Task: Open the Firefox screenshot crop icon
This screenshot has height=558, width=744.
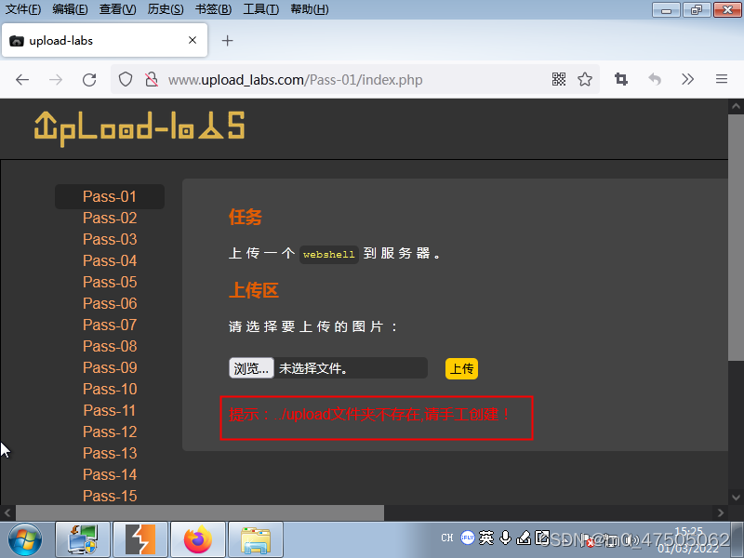Action: 620,80
